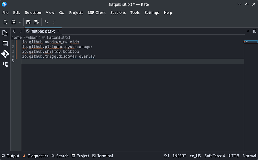The height and width of the screenshot is (160, 258).
Task: Click the minimap scrollbar slider
Action: coord(251,41)
